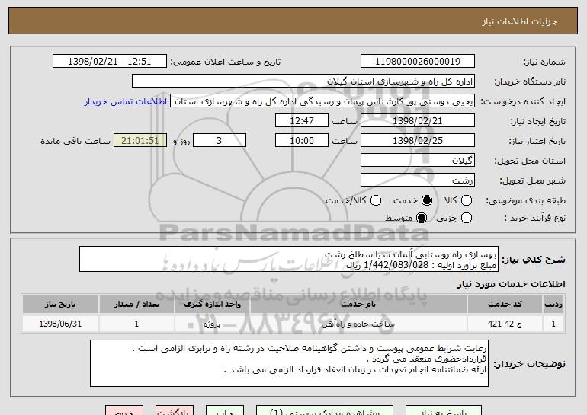Select the کالا radio button
Image resolution: width=587 pixels, height=415 pixels.
(x=466, y=200)
